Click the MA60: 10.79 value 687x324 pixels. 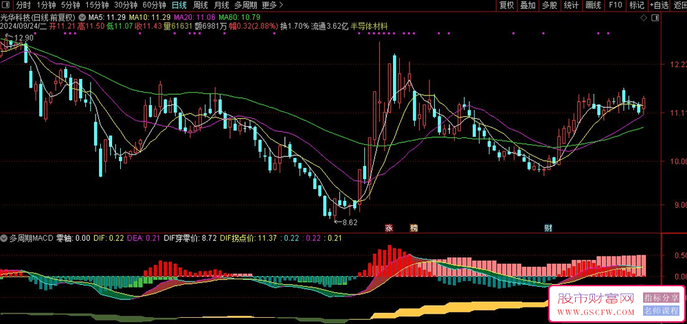240,18
